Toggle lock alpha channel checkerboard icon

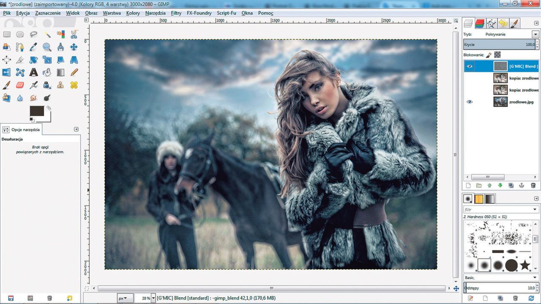pos(497,54)
